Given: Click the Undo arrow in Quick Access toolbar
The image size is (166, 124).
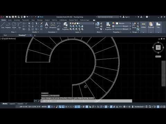Looking at the screenshot, I should pos(27,17).
